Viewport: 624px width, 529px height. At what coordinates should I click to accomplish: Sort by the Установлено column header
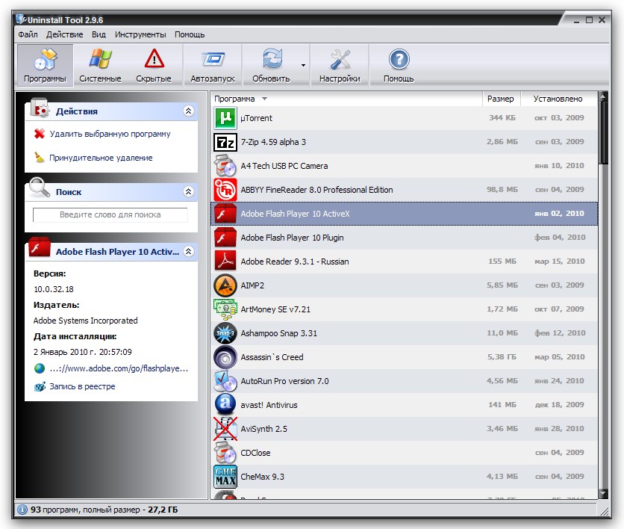[558, 99]
